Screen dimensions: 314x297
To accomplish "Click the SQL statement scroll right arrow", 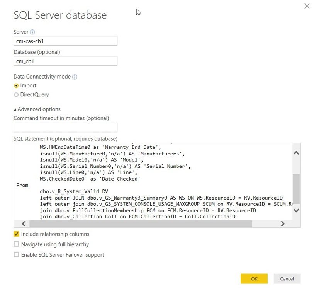I will point(283,224).
